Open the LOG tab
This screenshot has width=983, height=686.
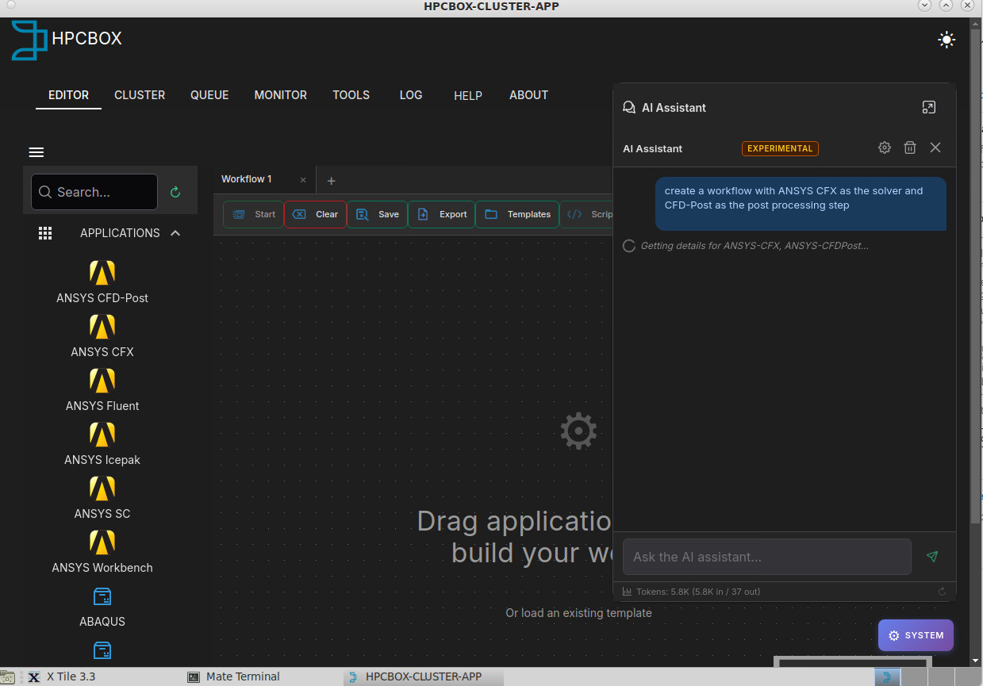tap(411, 95)
